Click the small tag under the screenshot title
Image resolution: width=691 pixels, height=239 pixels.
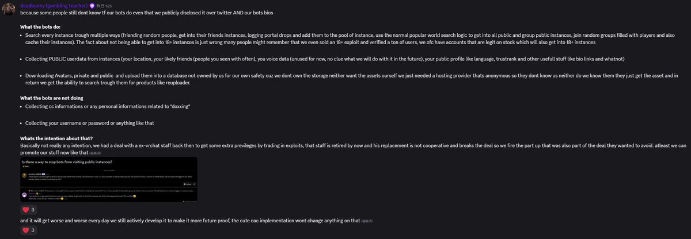coord(26,167)
